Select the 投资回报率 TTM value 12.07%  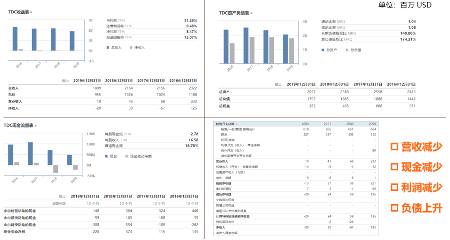point(190,37)
